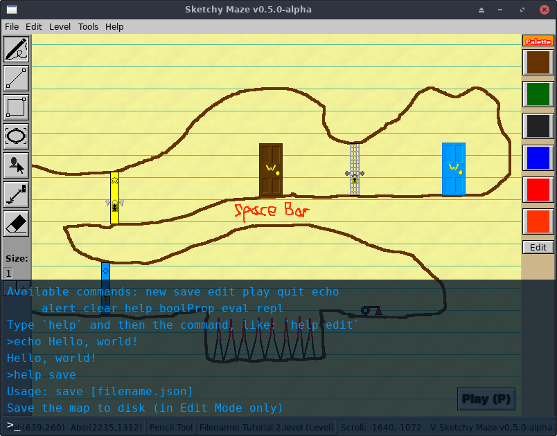Select the red color swatch
This screenshot has width=557, height=436.
[538, 190]
